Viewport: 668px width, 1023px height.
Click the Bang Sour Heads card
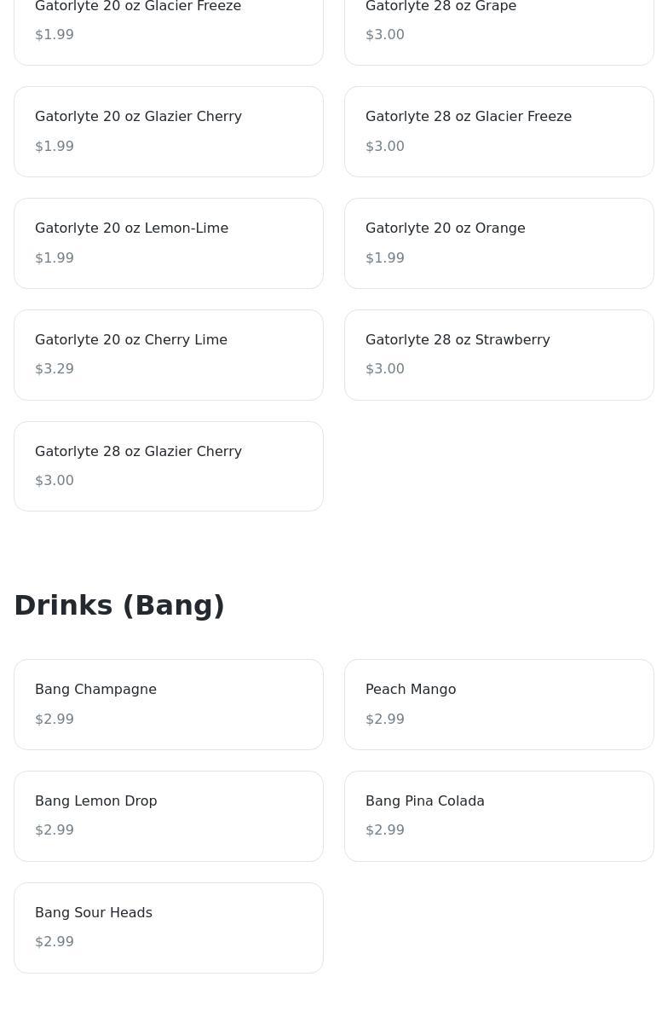point(169,928)
